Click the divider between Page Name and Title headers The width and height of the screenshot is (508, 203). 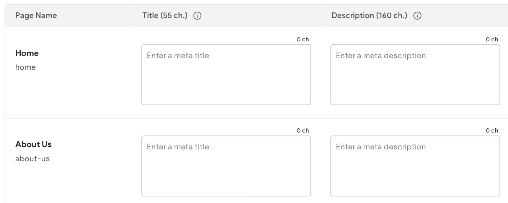tap(132, 16)
